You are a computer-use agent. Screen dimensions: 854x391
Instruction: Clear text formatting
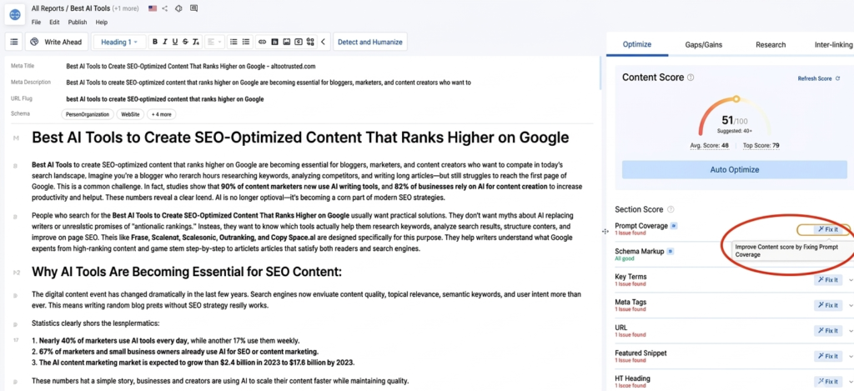[x=196, y=42]
